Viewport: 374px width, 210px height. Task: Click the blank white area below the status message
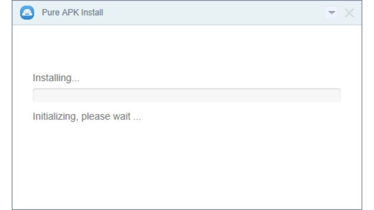(187, 164)
